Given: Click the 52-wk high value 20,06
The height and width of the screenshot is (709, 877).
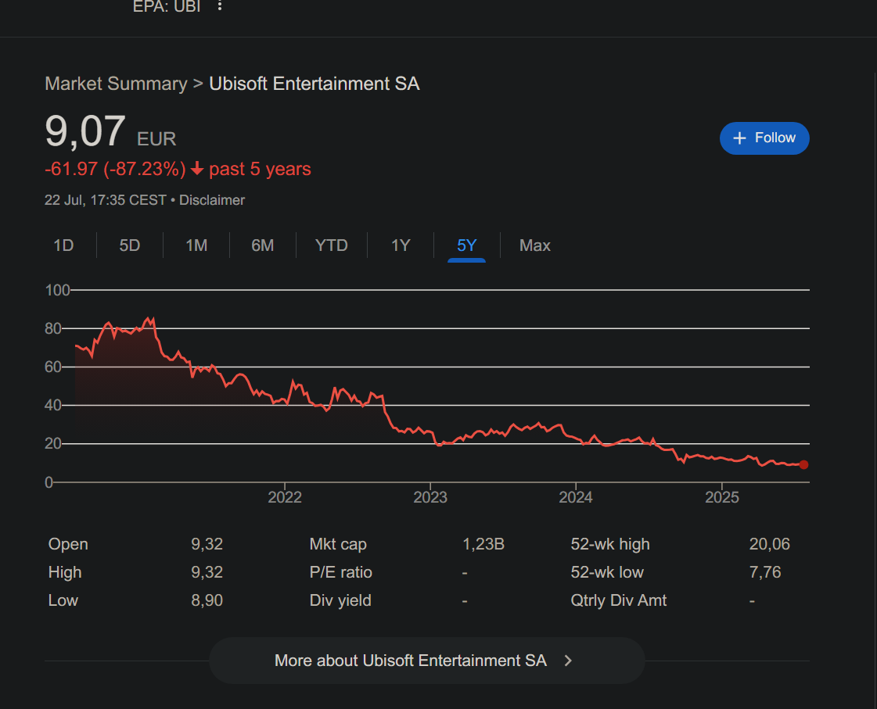Looking at the screenshot, I should click(x=770, y=544).
